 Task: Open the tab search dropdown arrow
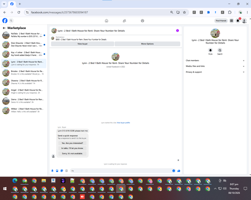click(4, 4)
